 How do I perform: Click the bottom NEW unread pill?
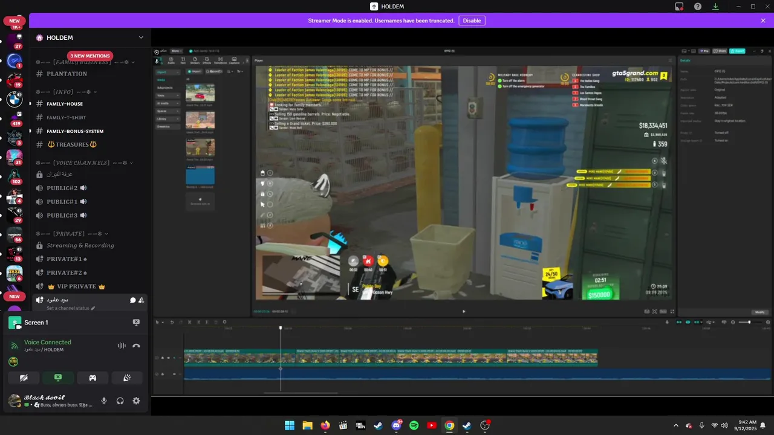click(x=15, y=296)
